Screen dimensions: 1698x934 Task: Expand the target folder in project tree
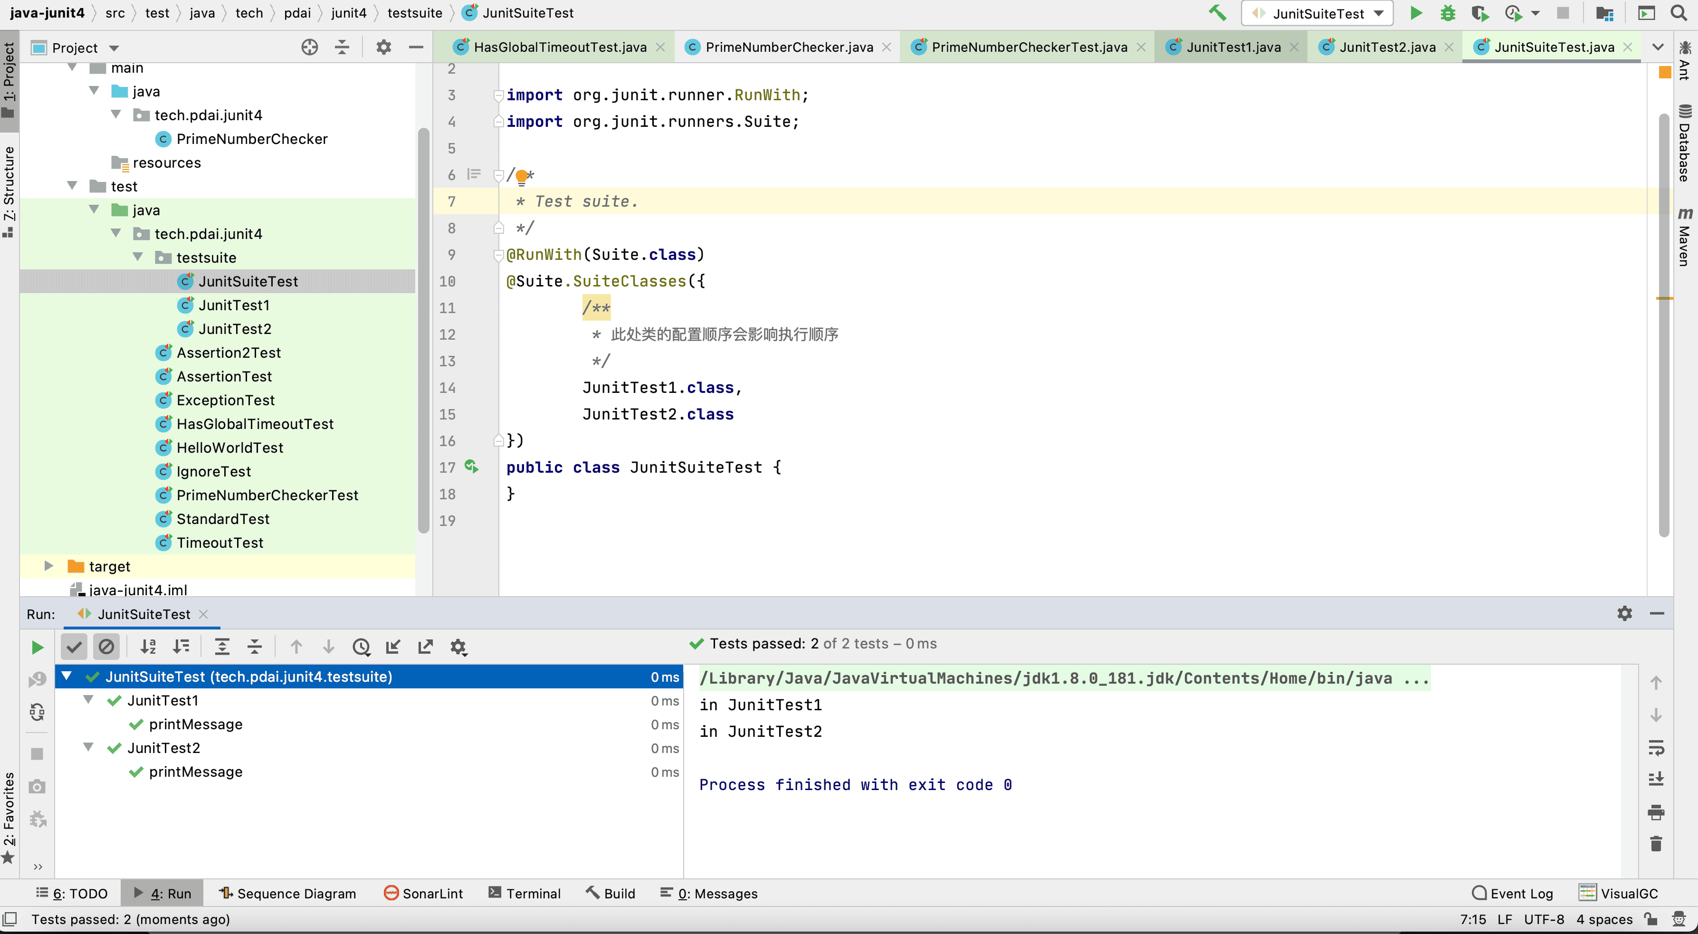coord(48,565)
